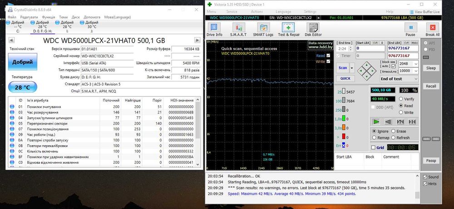Screen dimensions: 454x209
Task: Go to previous disk in CrystalDiskInfo
Action: pos(12,40)
